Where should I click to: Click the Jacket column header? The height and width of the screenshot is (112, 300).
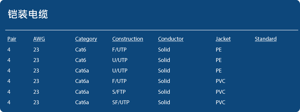tap(223, 39)
